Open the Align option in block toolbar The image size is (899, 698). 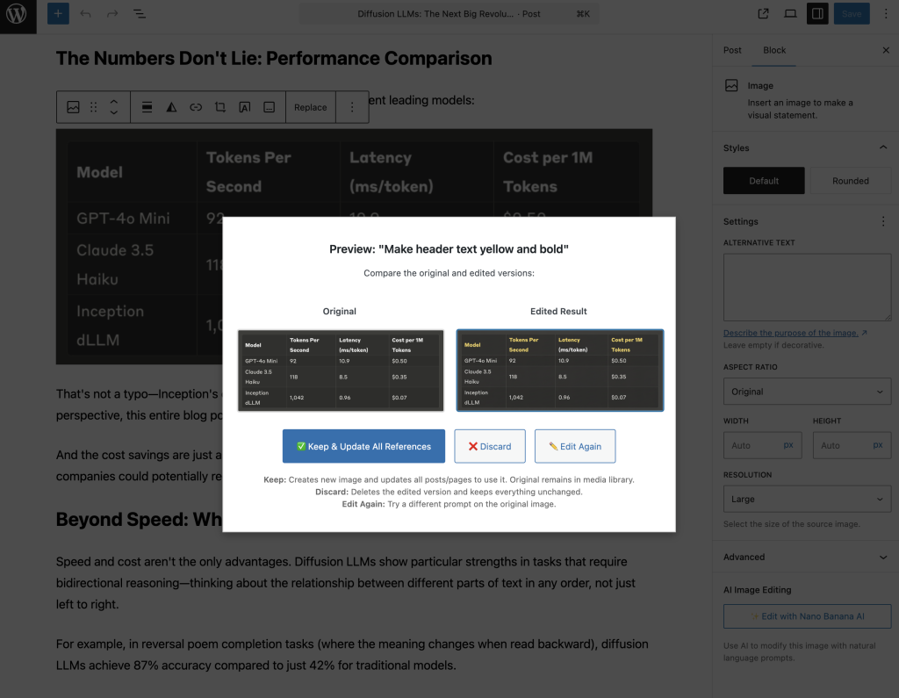(x=147, y=107)
